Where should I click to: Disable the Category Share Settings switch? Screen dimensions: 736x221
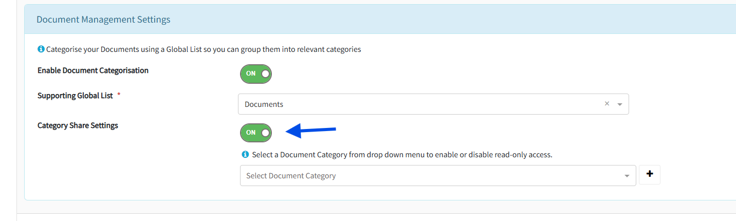pos(256,133)
